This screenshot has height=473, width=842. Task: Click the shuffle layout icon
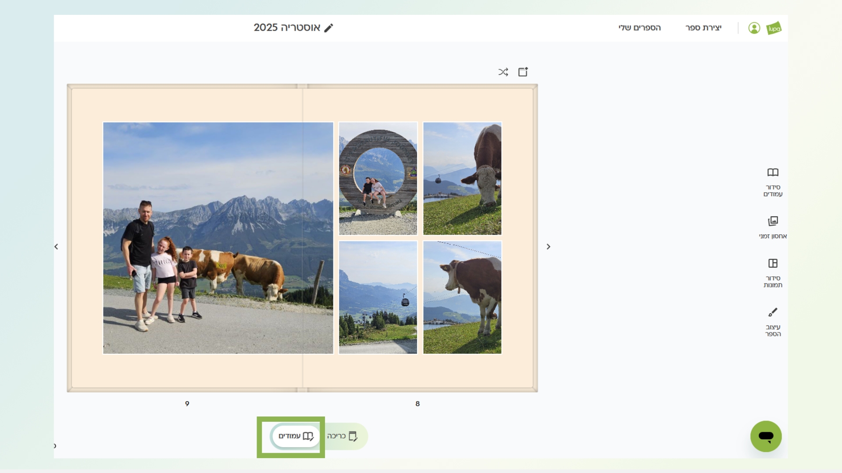503,72
